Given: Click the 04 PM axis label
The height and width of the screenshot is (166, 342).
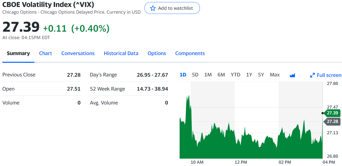Looking at the screenshot, I should (x=329, y=162).
